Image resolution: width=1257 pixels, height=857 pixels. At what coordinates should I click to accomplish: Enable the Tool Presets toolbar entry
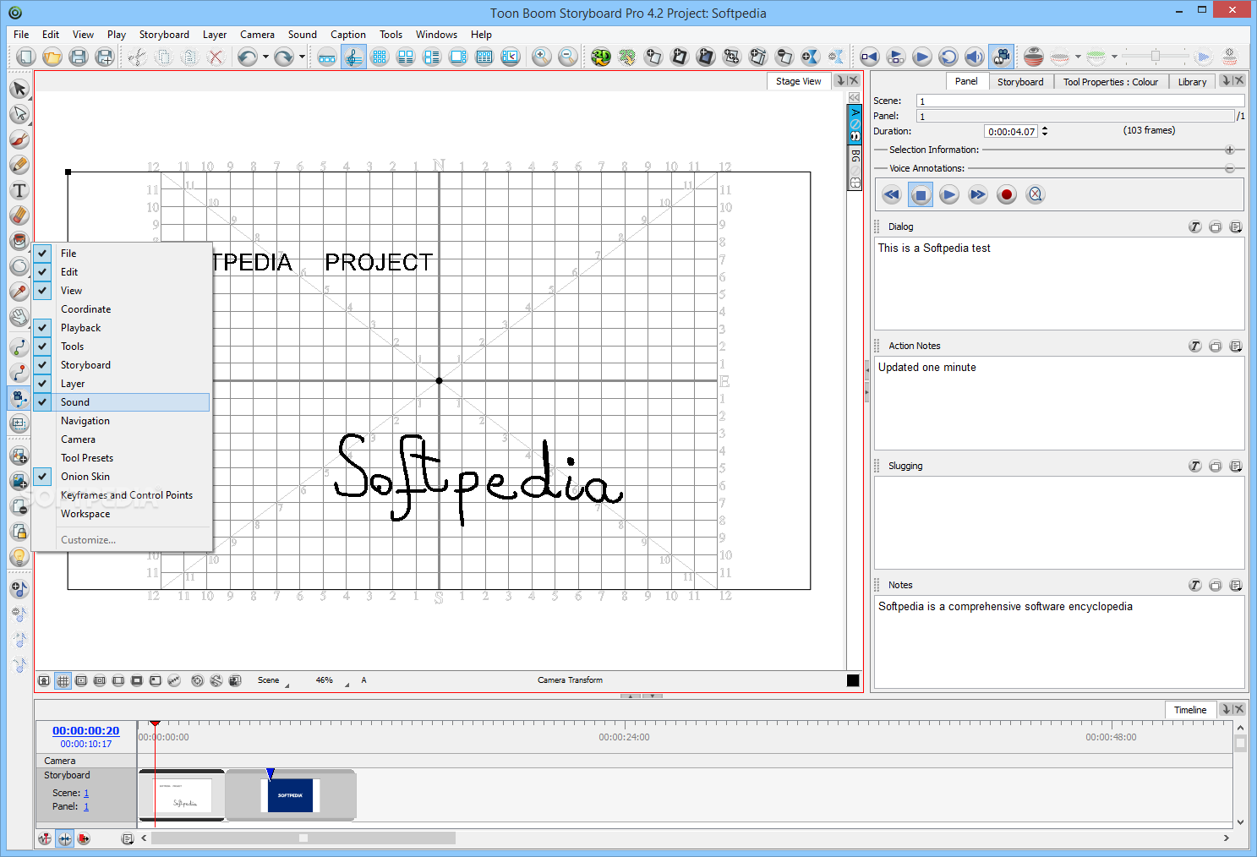122,458
